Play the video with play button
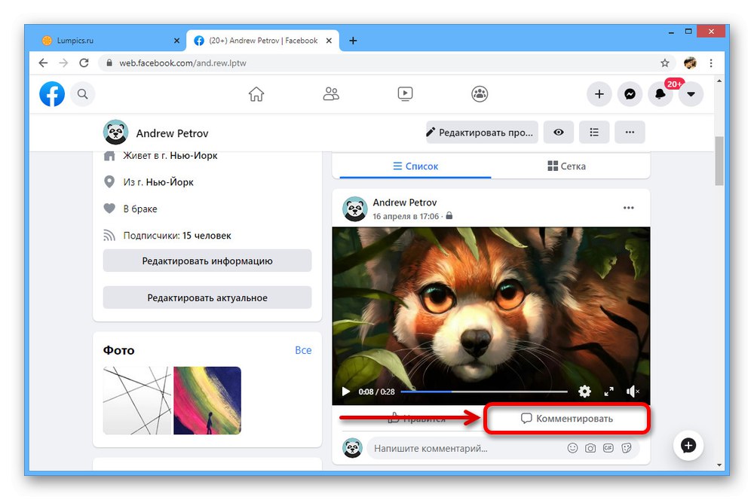 (x=346, y=392)
